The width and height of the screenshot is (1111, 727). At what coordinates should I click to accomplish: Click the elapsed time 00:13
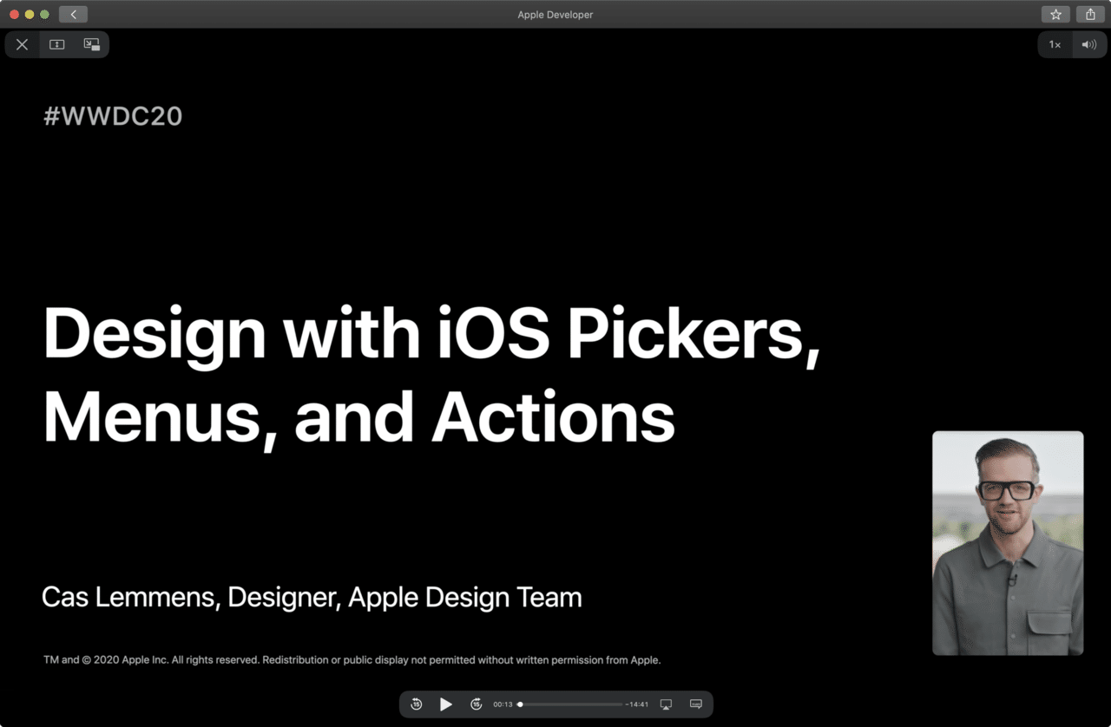pos(503,704)
